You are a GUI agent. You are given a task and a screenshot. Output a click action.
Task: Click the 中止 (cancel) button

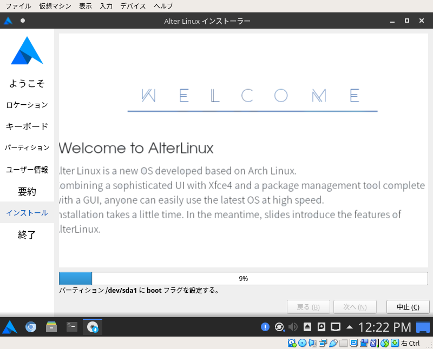[408, 306]
